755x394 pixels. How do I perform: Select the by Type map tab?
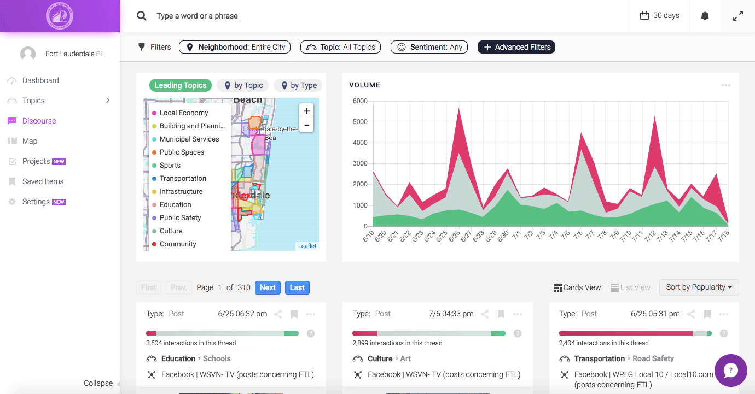298,85
